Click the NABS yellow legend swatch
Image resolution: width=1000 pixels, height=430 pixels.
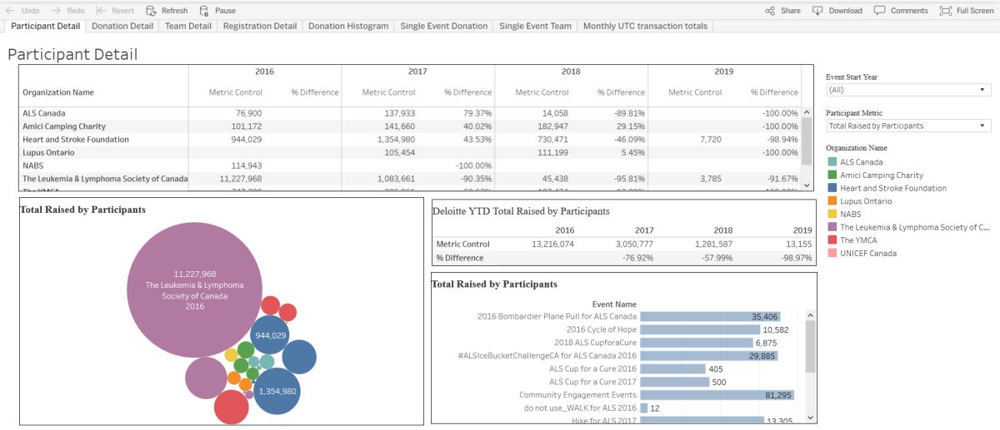coord(832,214)
